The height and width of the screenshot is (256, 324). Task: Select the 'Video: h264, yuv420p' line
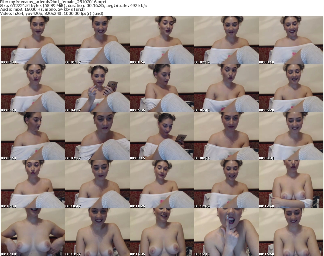coord(52,13)
